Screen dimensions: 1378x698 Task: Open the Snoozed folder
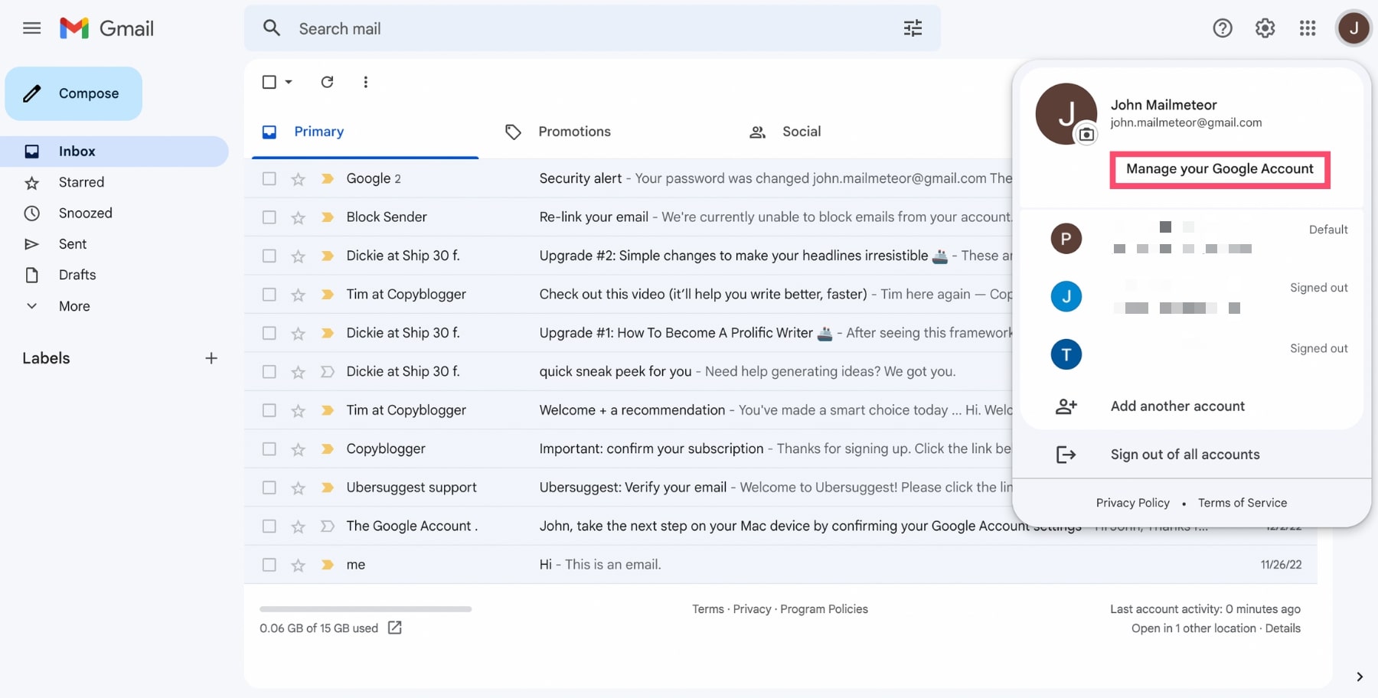pyautogui.click(x=114, y=214)
